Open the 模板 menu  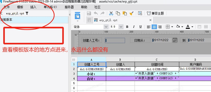(20, 7)
